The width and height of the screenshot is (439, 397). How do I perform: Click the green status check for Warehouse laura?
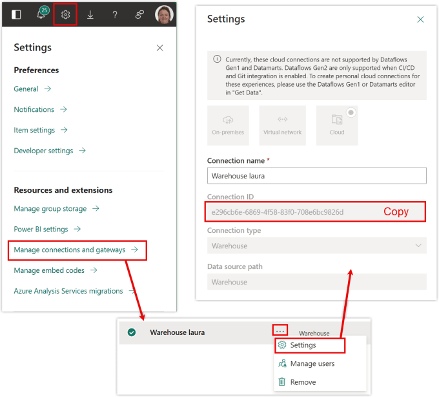[x=132, y=332]
